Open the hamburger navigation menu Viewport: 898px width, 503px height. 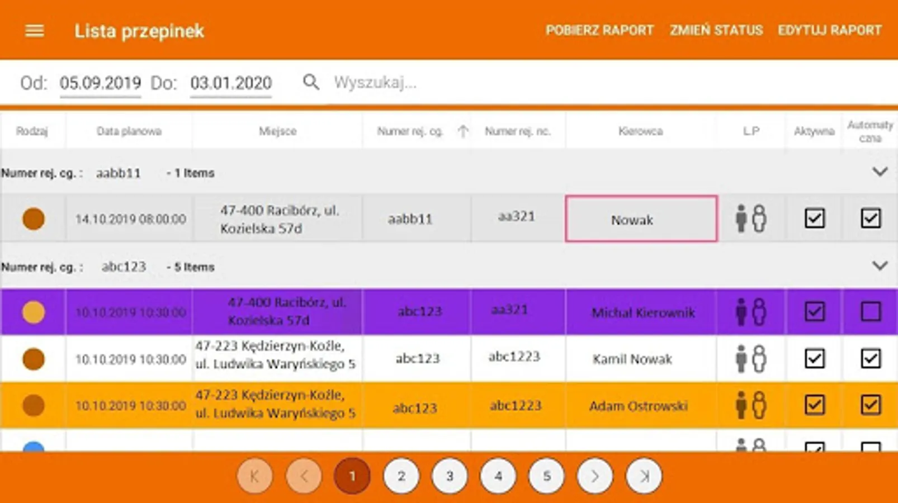click(x=35, y=31)
